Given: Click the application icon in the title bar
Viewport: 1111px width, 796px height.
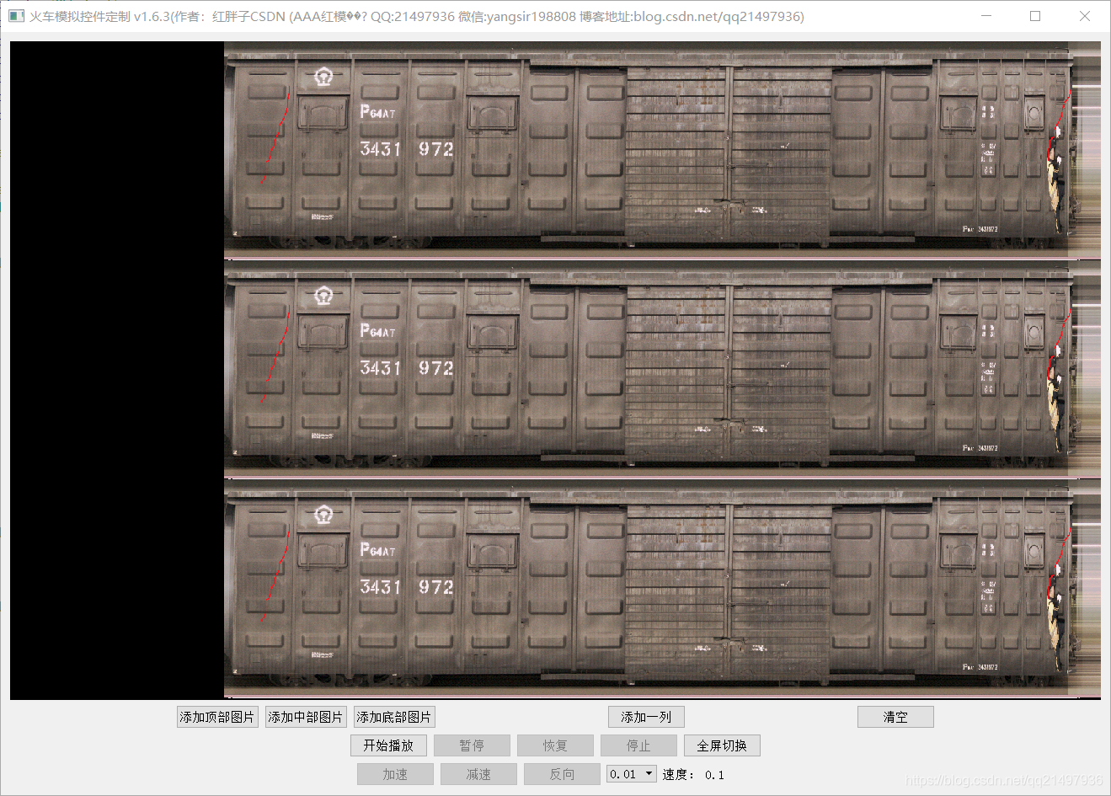Looking at the screenshot, I should pos(16,16).
